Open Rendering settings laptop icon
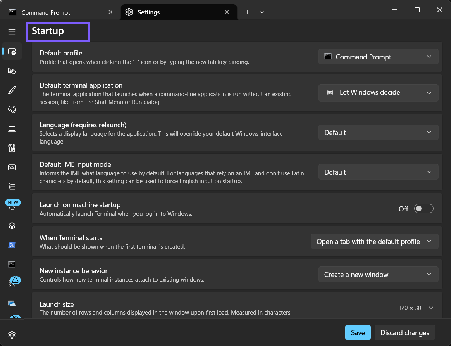The width and height of the screenshot is (451, 346). click(12, 129)
